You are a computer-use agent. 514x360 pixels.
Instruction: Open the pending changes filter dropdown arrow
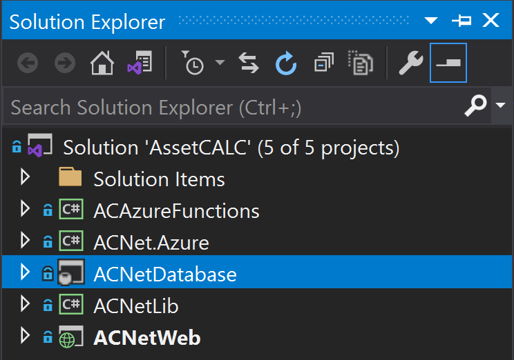tap(220, 62)
